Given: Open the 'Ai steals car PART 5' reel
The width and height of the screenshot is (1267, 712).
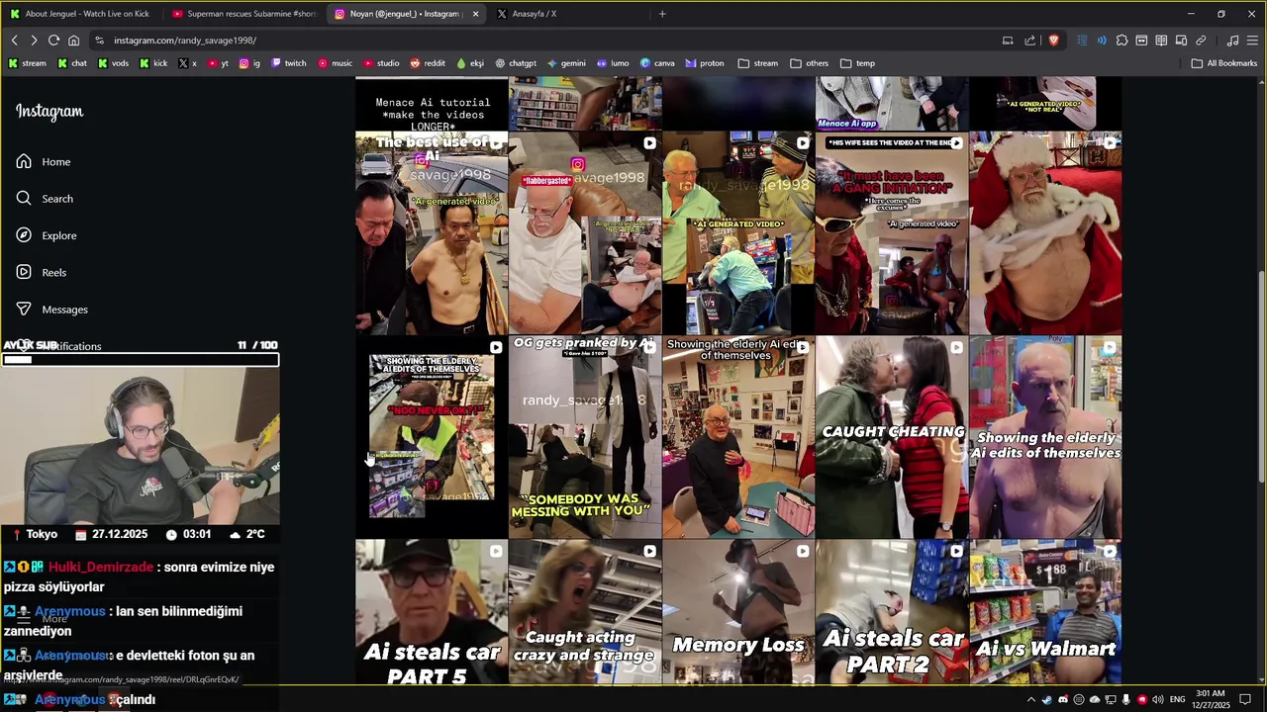Looking at the screenshot, I should [x=431, y=612].
